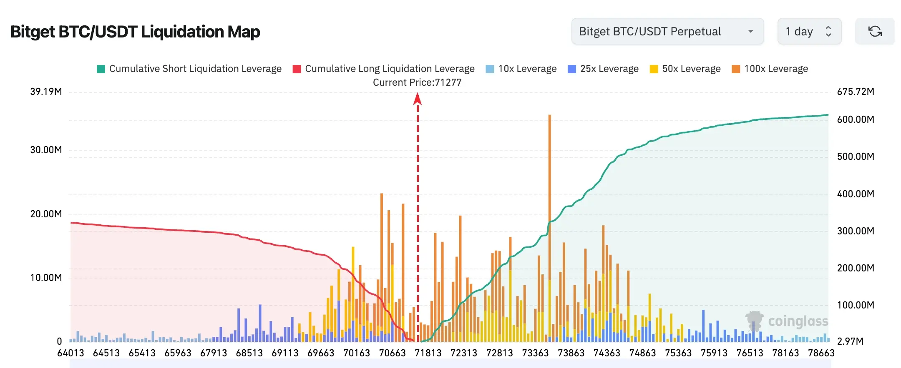Toggle the 25x Leverage legend entry
This screenshot has width=901, height=368.
click(x=603, y=69)
